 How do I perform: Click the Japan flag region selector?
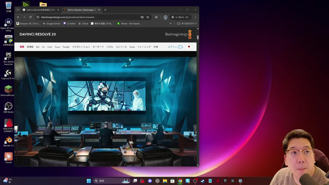click(189, 47)
